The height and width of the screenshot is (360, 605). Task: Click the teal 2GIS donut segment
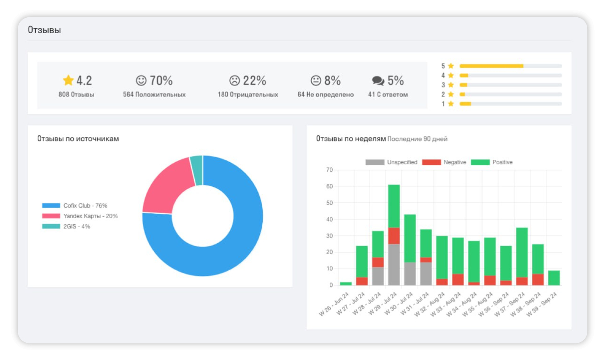(197, 170)
